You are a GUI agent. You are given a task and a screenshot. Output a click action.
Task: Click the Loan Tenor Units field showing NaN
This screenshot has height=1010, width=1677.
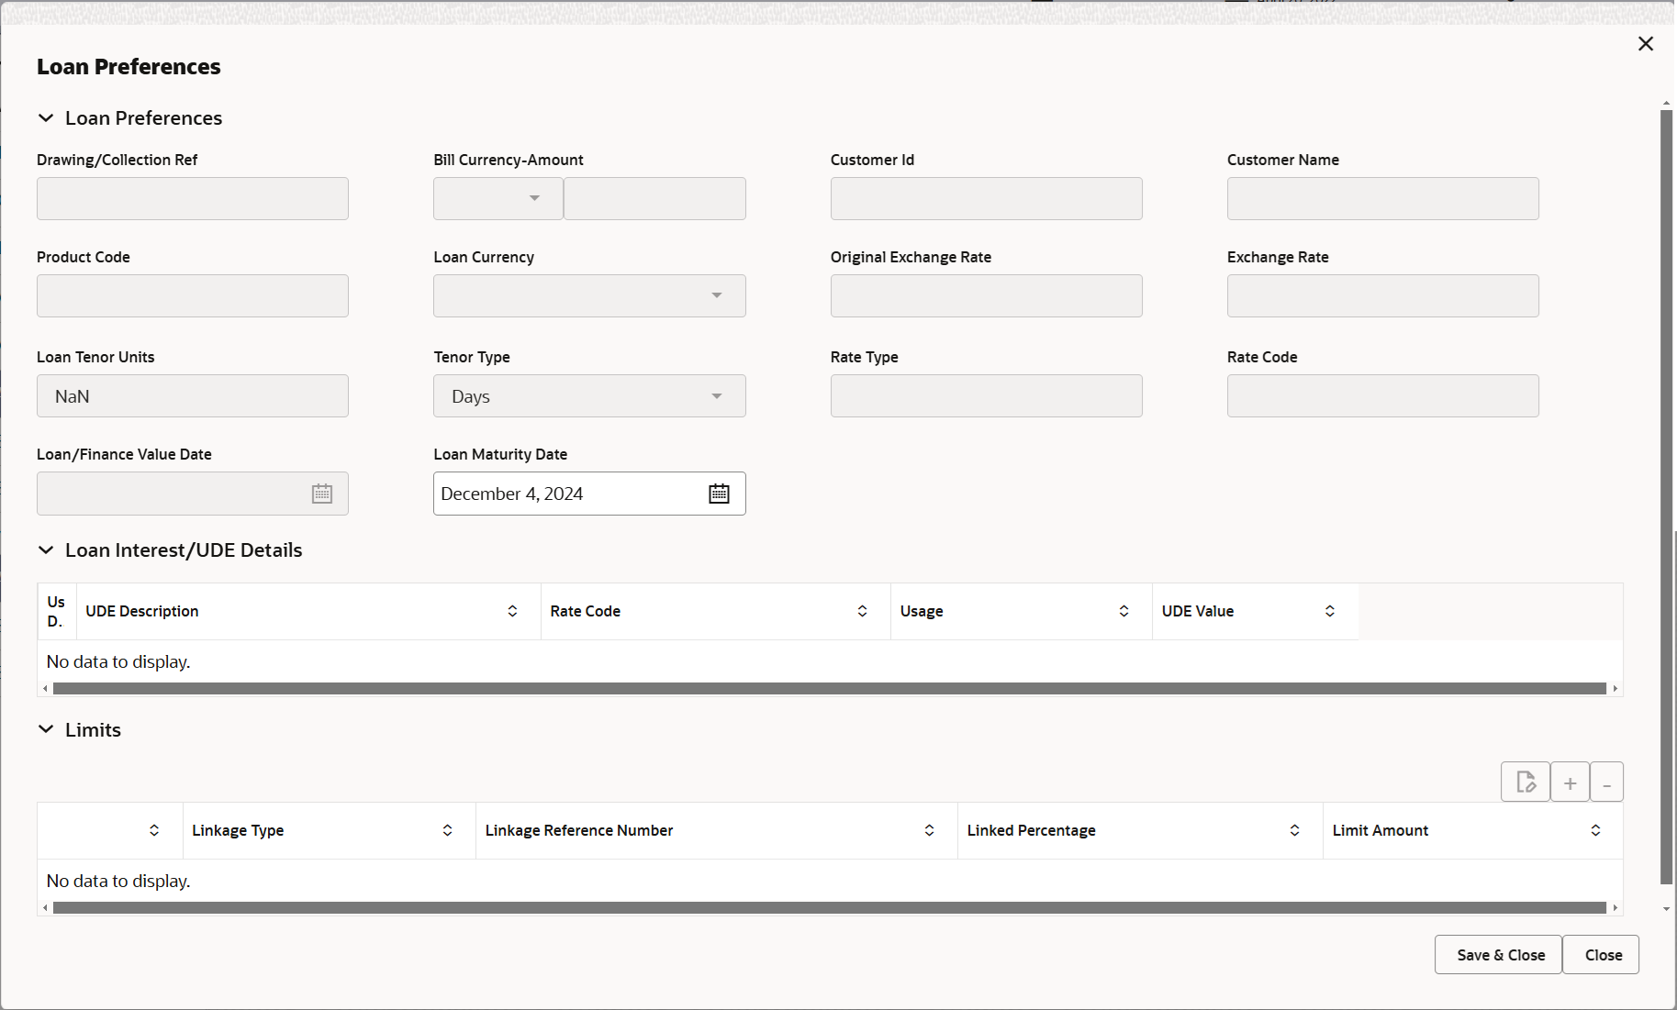click(193, 395)
